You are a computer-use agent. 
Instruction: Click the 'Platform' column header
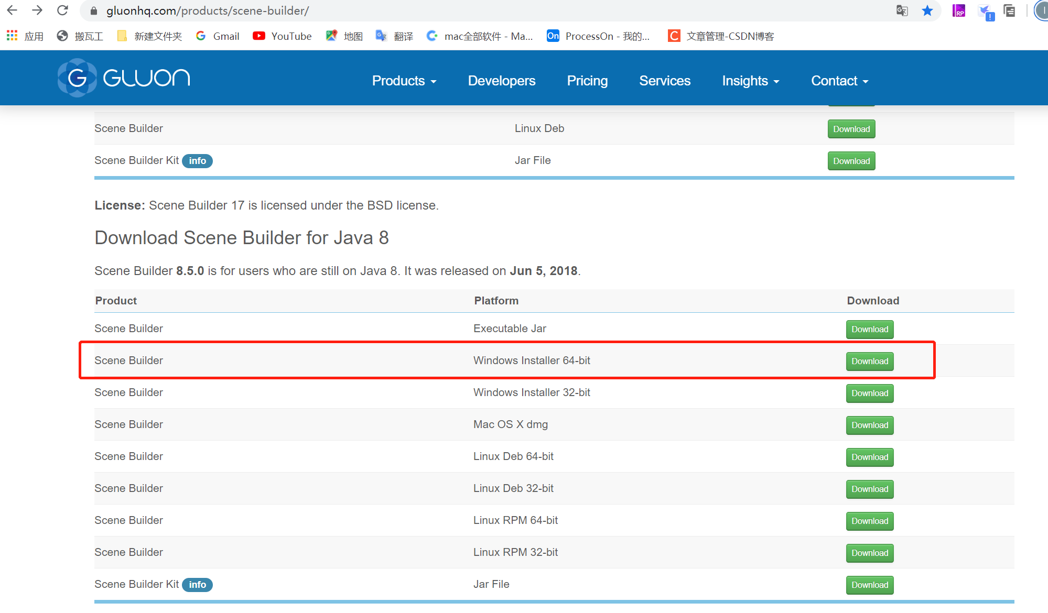coord(496,301)
